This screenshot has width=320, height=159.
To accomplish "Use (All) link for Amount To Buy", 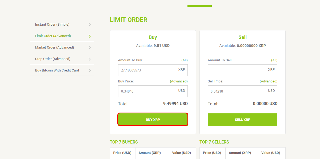I will (185, 60).
